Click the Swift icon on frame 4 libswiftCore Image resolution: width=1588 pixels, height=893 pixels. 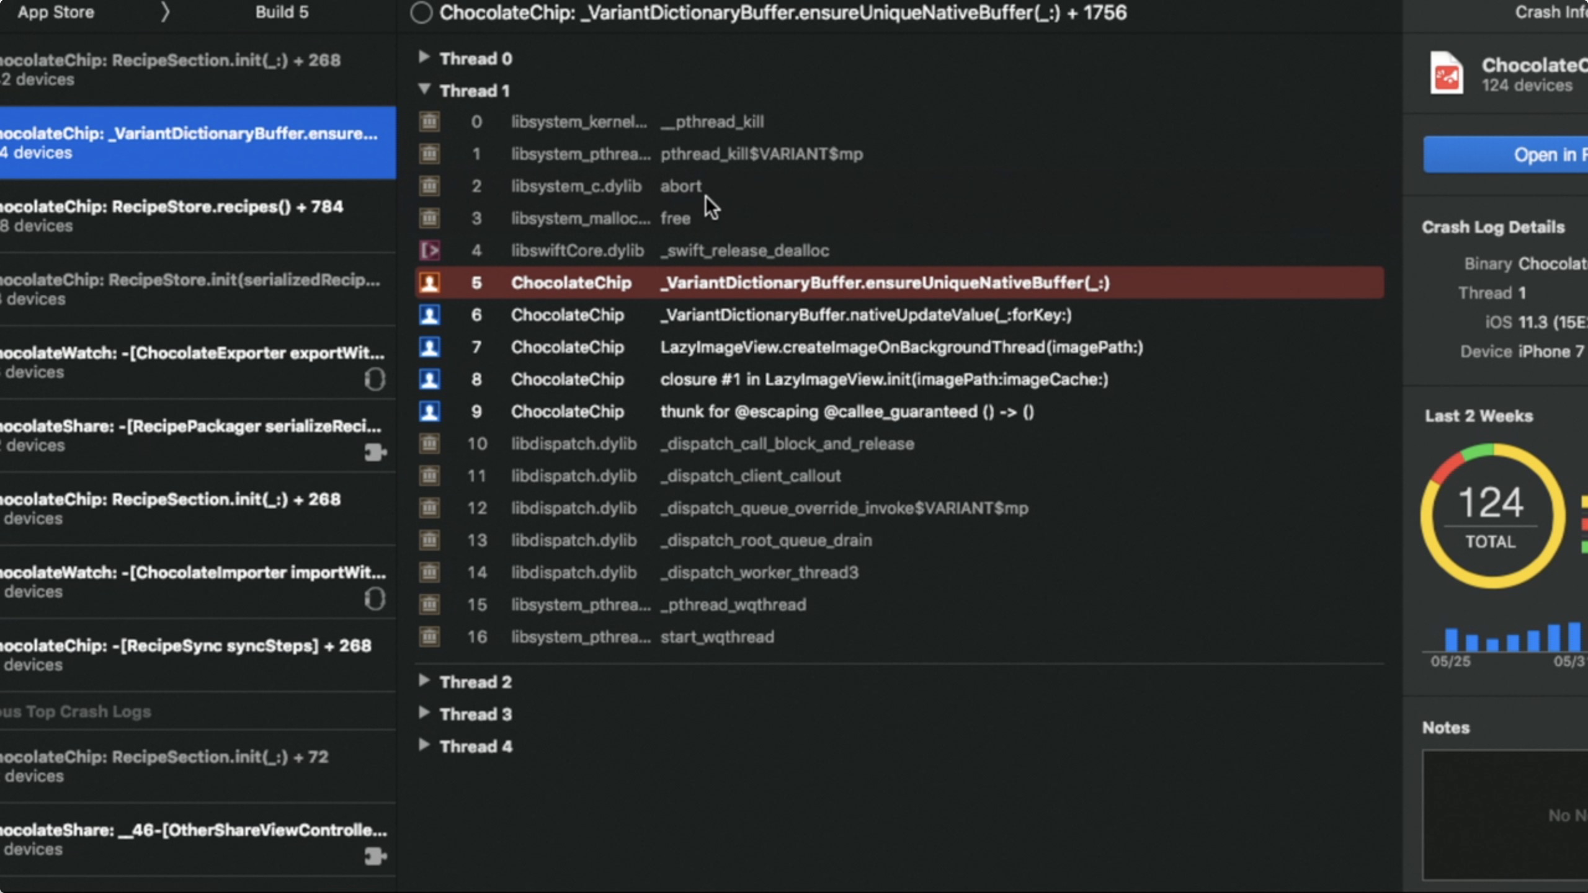click(429, 251)
